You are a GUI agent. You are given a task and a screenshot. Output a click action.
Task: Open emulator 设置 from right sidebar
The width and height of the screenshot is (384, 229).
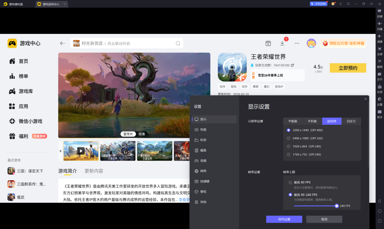[x=379, y=101]
